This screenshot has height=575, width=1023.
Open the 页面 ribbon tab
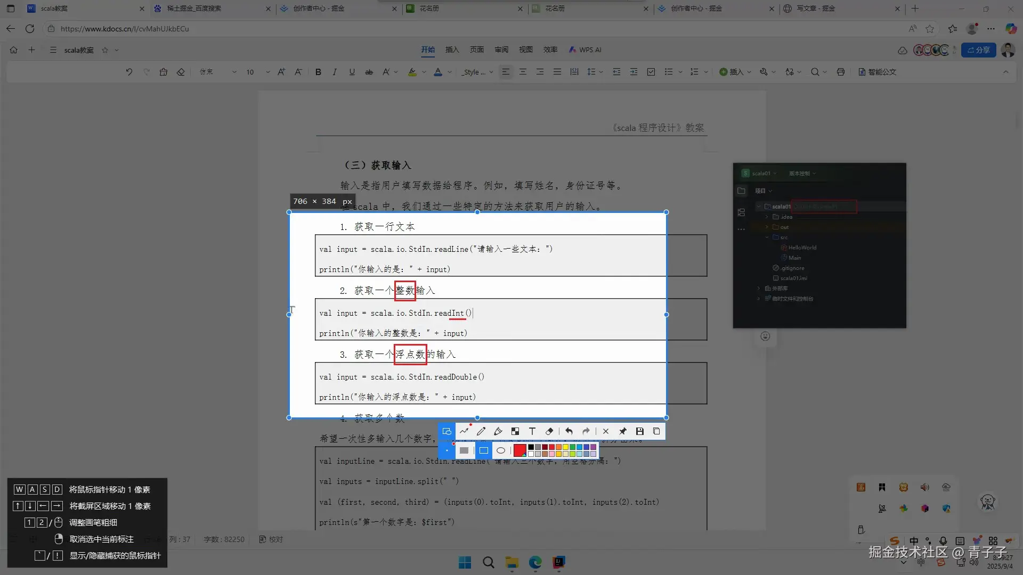pyautogui.click(x=476, y=50)
